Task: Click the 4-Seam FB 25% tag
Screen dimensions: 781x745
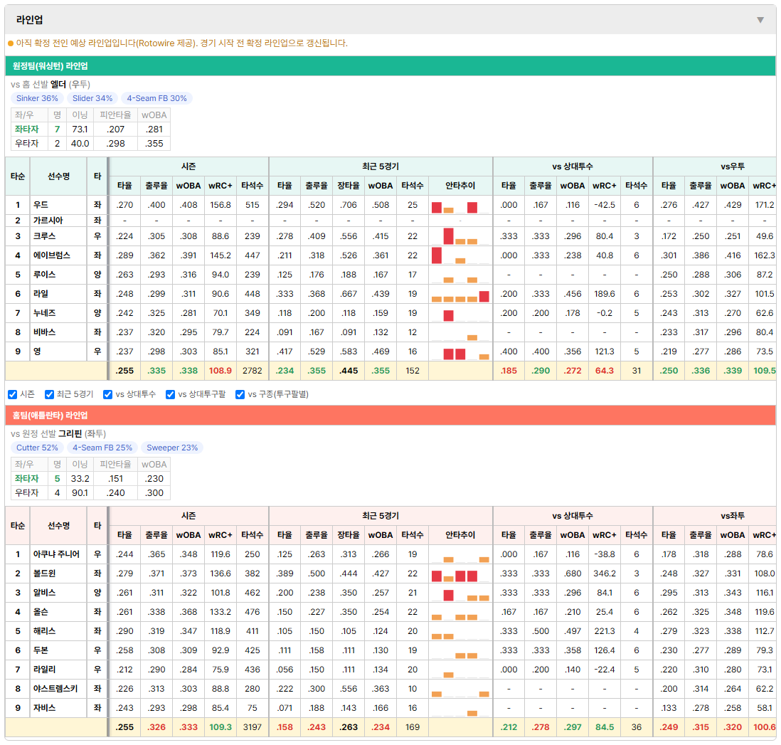Action: 102,448
